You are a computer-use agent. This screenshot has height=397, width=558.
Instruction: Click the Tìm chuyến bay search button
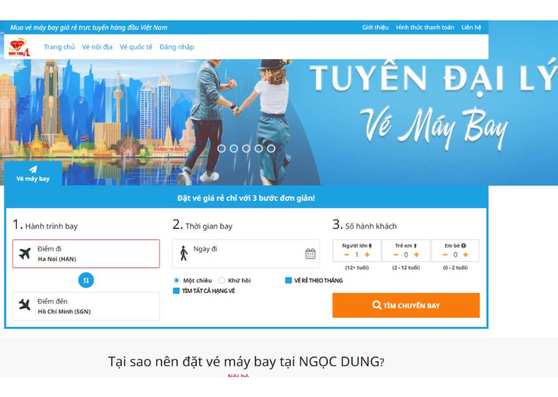pyautogui.click(x=406, y=305)
